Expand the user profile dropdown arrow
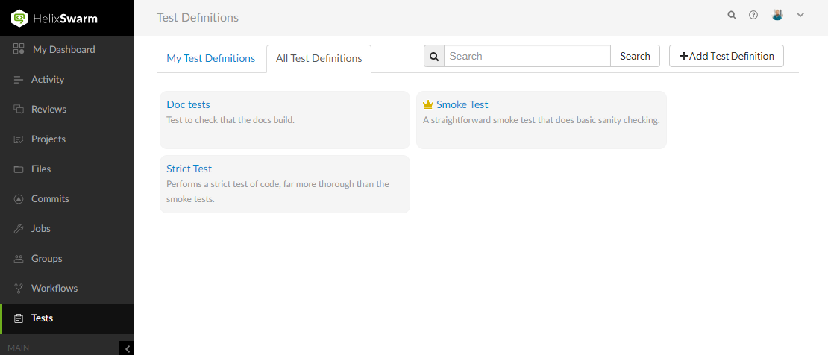Screen dimensions: 828x355 pyautogui.click(x=800, y=15)
